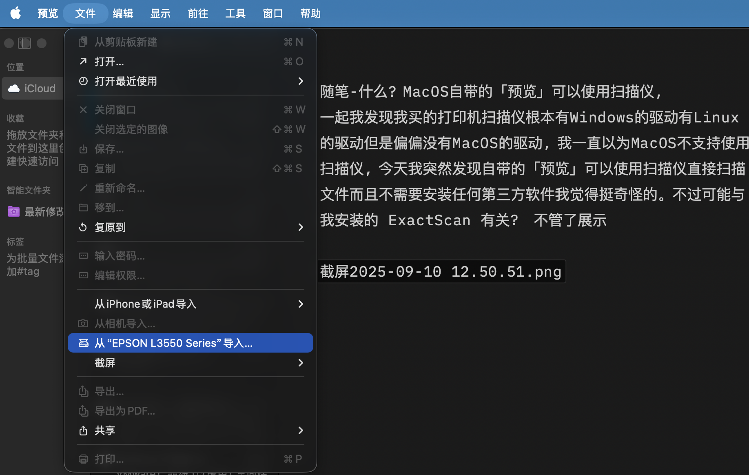Expand the 截屏 submenu chevron
Image resolution: width=749 pixels, height=475 pixels.
click(x=301, y=363)
